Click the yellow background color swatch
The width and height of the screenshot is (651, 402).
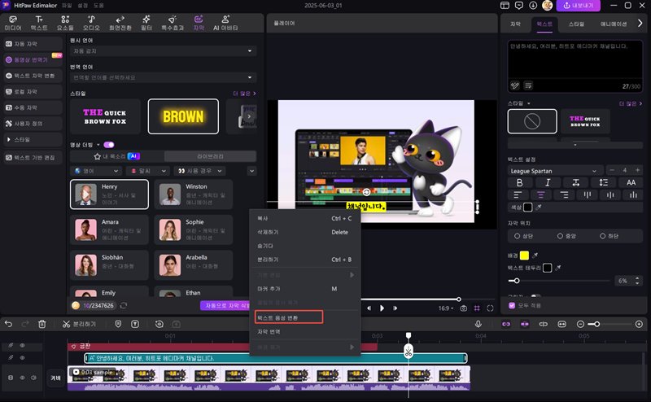(524, 255)
